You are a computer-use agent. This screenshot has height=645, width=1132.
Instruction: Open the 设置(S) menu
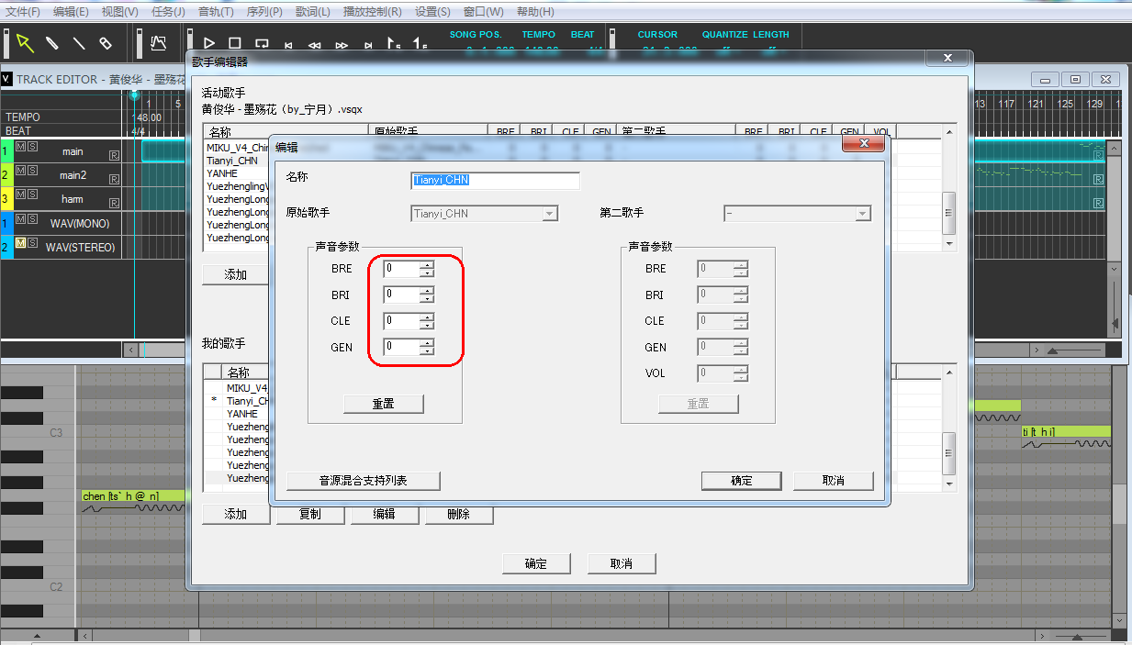coord(432,12)
